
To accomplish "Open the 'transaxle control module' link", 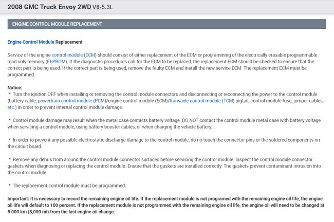I will pyautogui.click(x=195, y=101).
